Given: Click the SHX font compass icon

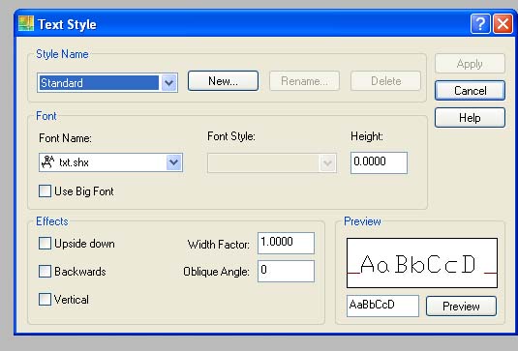Looking at the screenshot, I should coord(47,162).
